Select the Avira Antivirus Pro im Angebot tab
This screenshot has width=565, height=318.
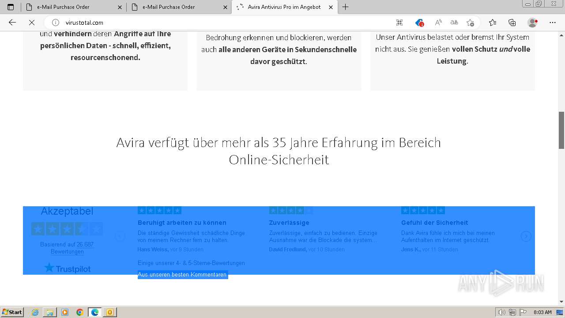[285, 7]
